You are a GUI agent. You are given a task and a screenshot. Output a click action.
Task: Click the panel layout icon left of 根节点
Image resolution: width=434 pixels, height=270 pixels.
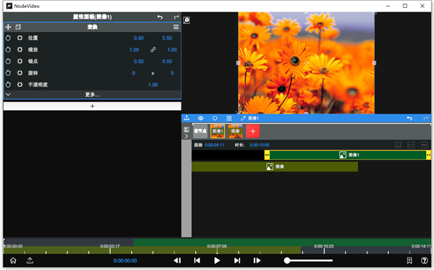coord(187,130)
